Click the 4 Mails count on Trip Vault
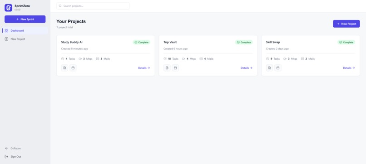The width and height of the screenshot is (366, 164). point(206,59)
